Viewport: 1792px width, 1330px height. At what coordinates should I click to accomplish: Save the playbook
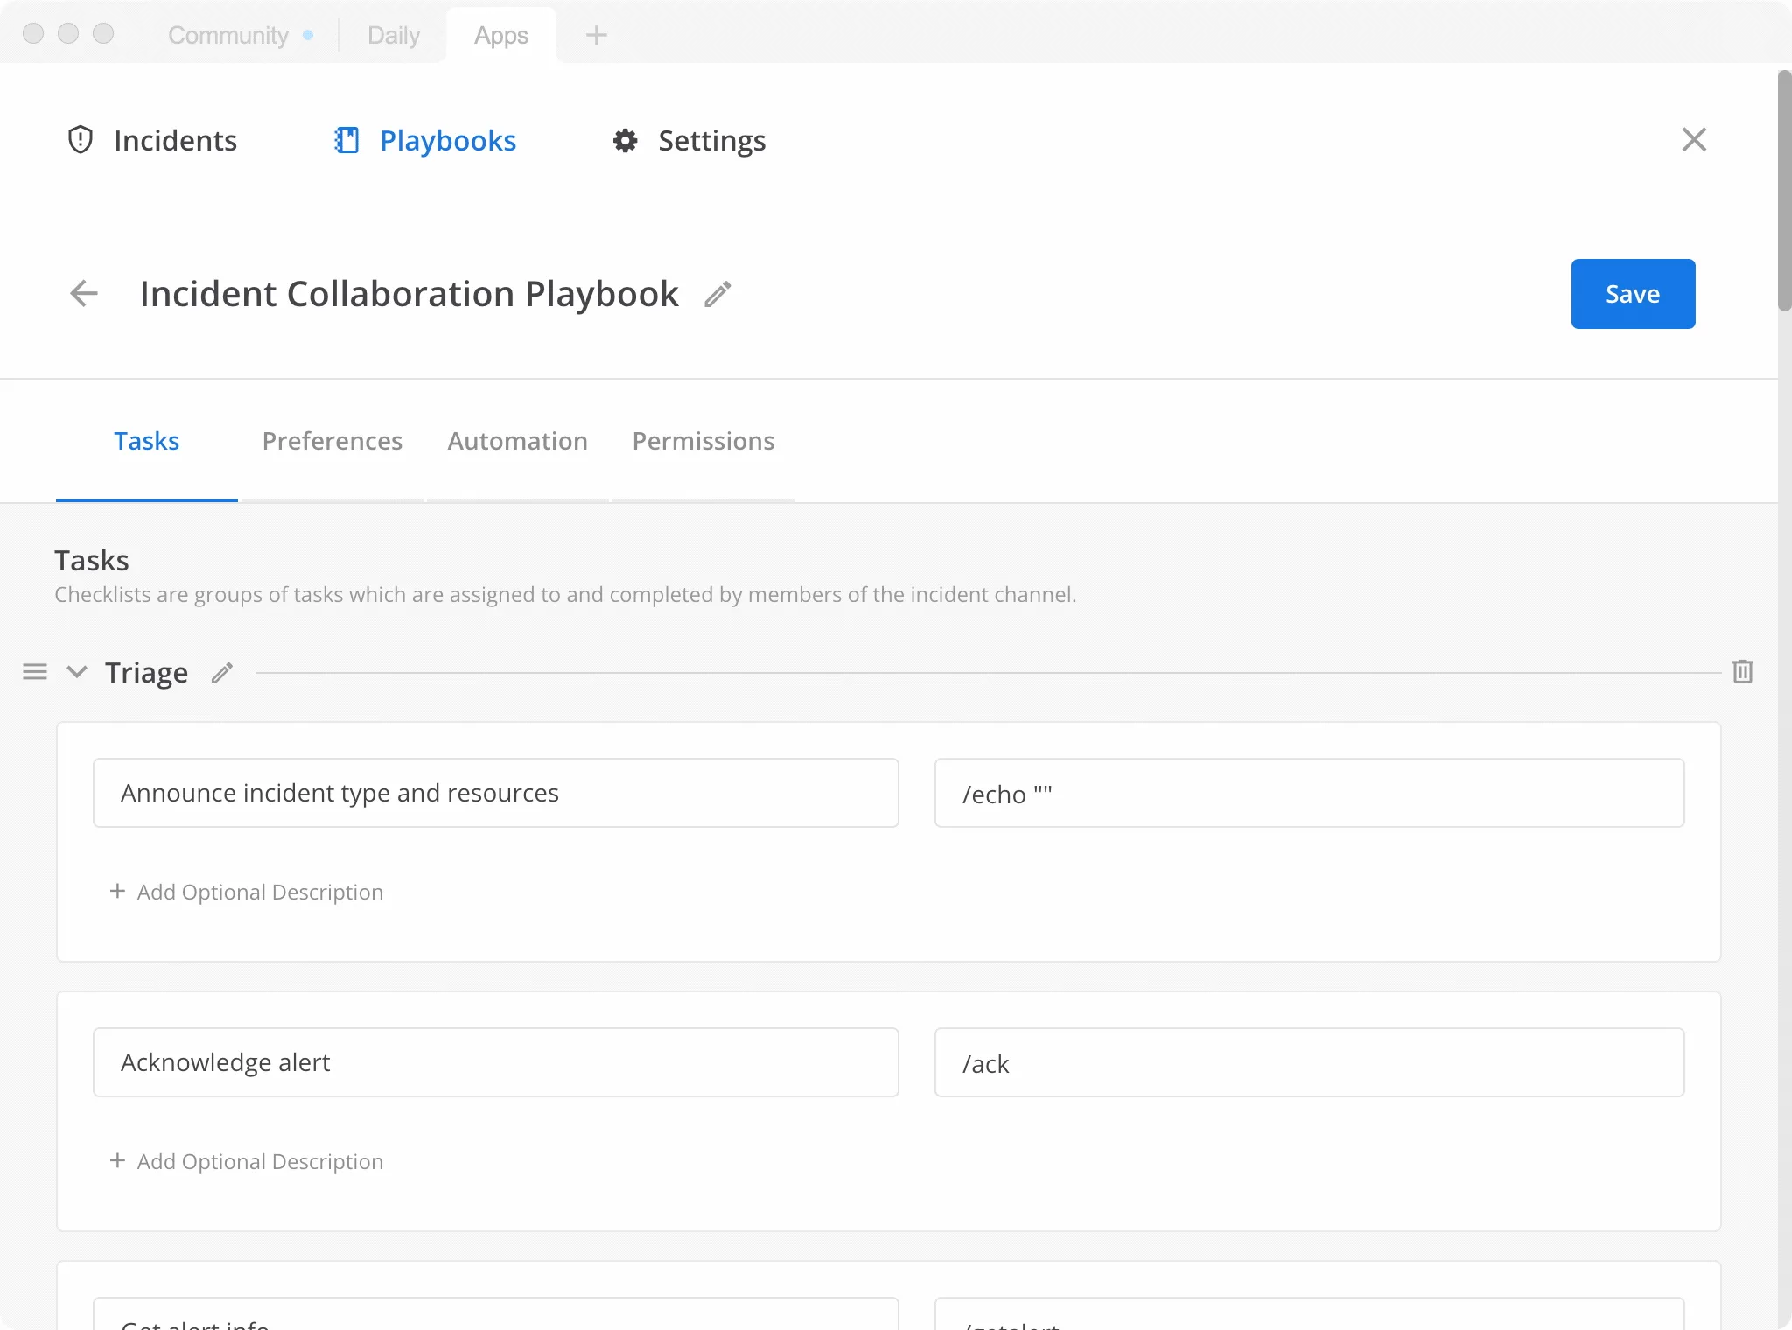(x=1633, y=294)
